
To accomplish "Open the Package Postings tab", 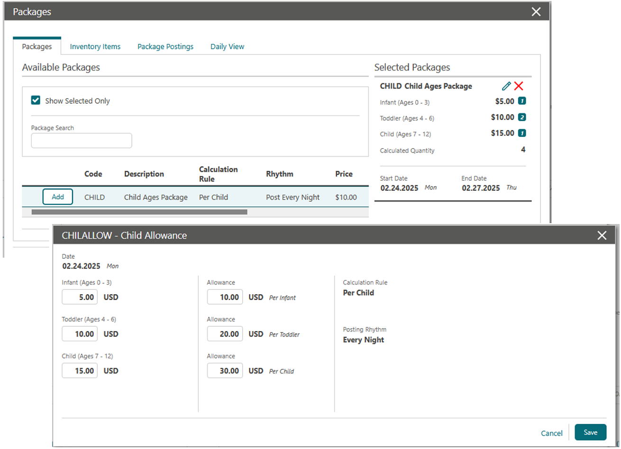I will coord(165,46).
